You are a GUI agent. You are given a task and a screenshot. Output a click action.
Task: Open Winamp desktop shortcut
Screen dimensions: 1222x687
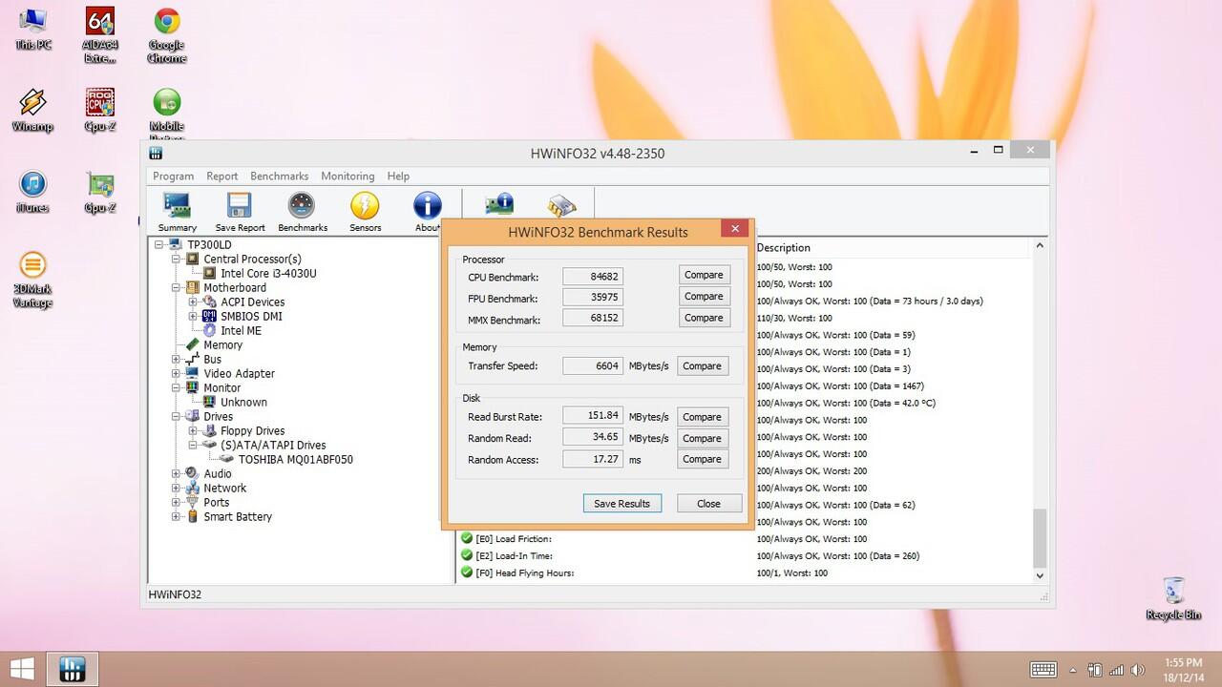click(x=32, y=111)
